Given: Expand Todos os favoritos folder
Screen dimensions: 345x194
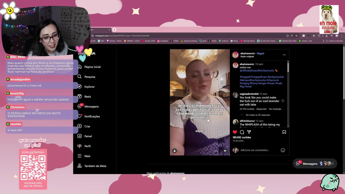Looking at the screenshot, I should tap(334, 41).
